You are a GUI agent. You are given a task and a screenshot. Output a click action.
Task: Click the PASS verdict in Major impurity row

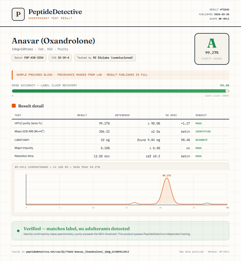click(198, 148)
